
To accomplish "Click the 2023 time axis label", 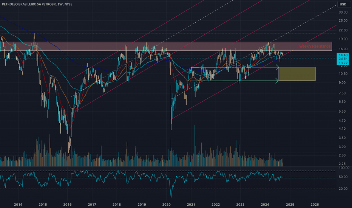I will [x=240, y=204].
